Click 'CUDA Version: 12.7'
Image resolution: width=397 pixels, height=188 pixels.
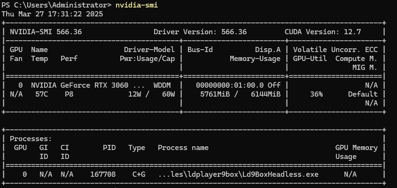point(323,32)
